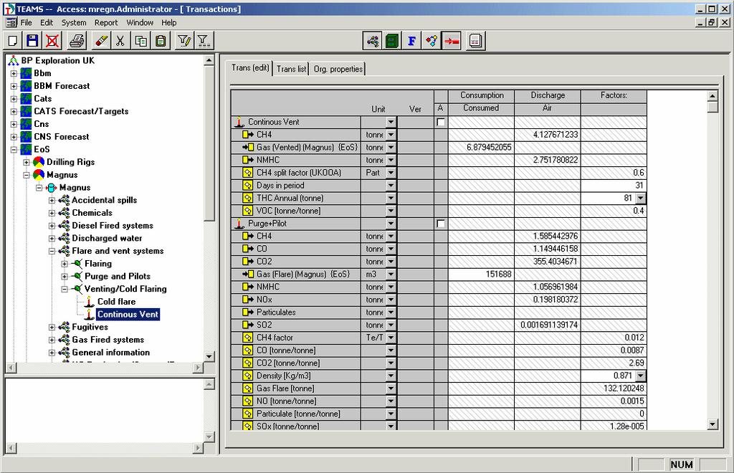Click the Flaring node icon in tree
Viewport: 734px width, 473px height.
point(77,264)
